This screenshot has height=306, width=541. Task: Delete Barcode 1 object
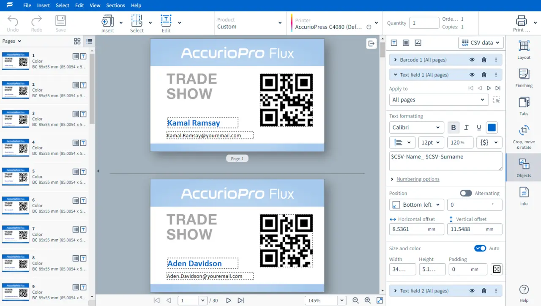pyautogui.click(x=484, y=60)
